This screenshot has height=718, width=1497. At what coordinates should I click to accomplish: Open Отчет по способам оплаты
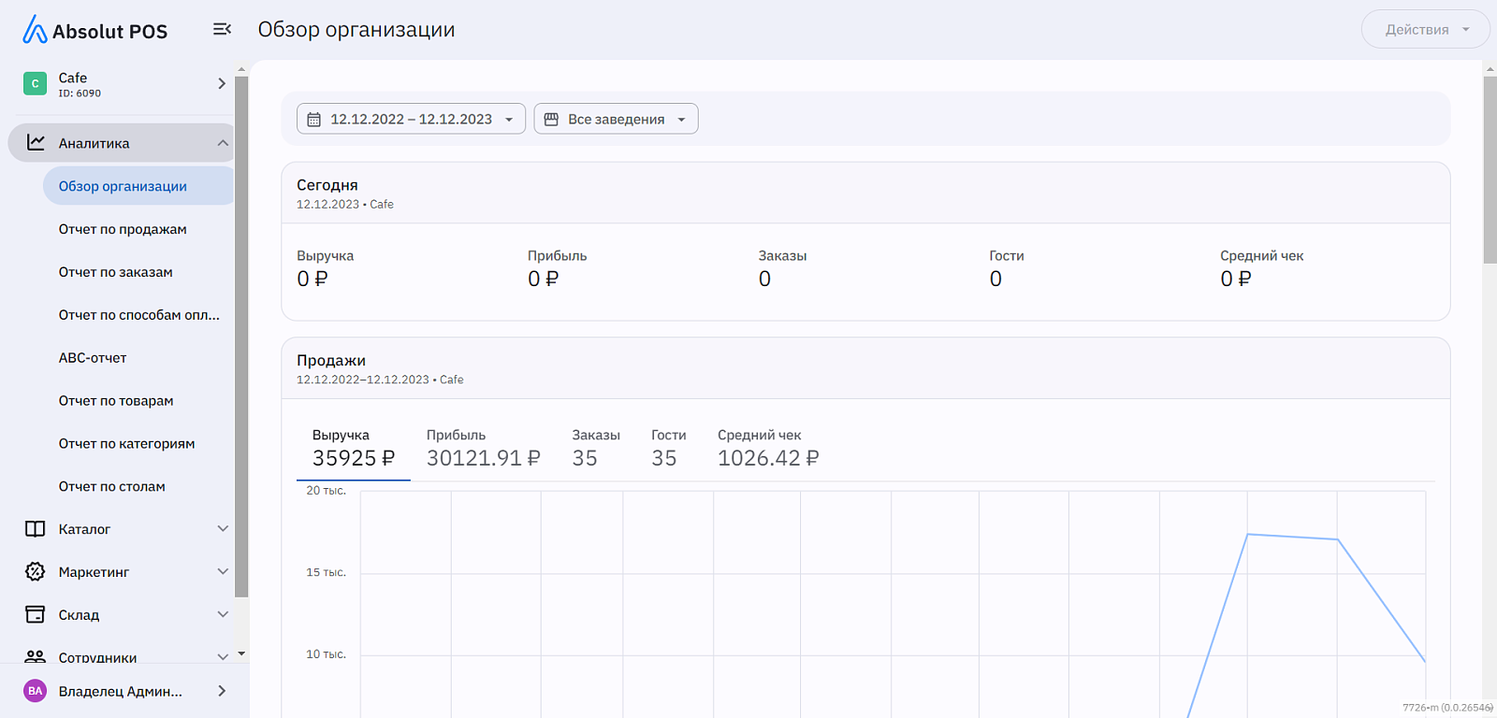click(x=139, y=315)
